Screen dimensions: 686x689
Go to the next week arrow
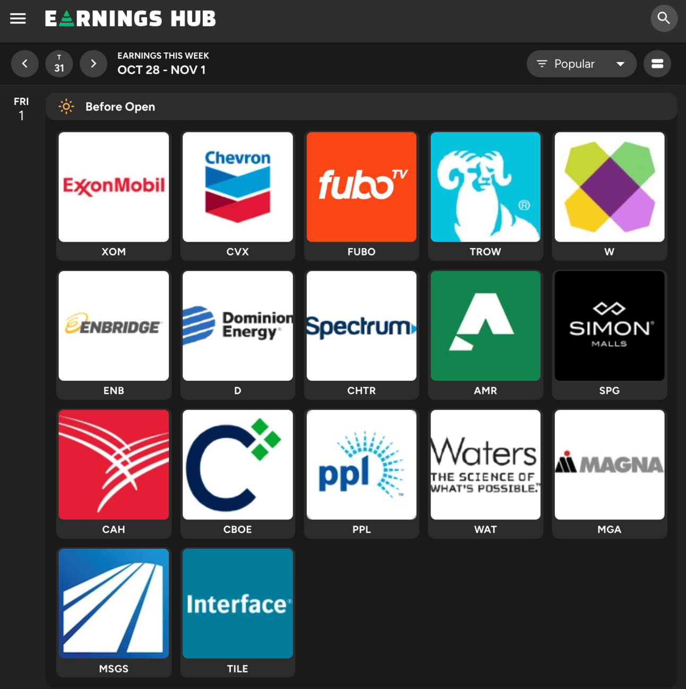tap(93, 64)
